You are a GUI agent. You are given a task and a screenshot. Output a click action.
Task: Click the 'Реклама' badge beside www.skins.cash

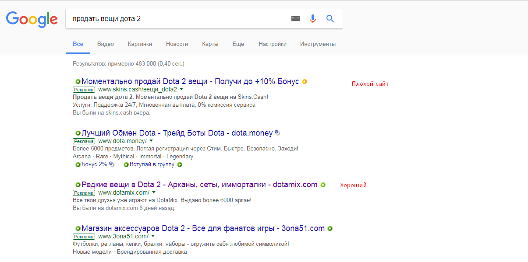coord(84,90)
